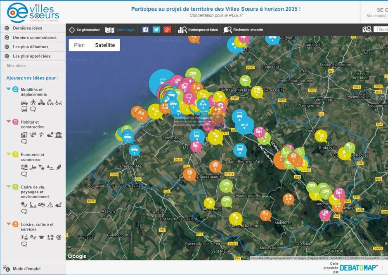Click the warning triangle icon in Cadre de vie

(x=50, y=204)
